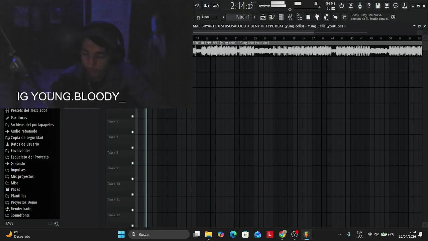Click the Buscar taskbar search field
Image resolution: width=428 pixels, height=241 pixels.
click(159, 234)
